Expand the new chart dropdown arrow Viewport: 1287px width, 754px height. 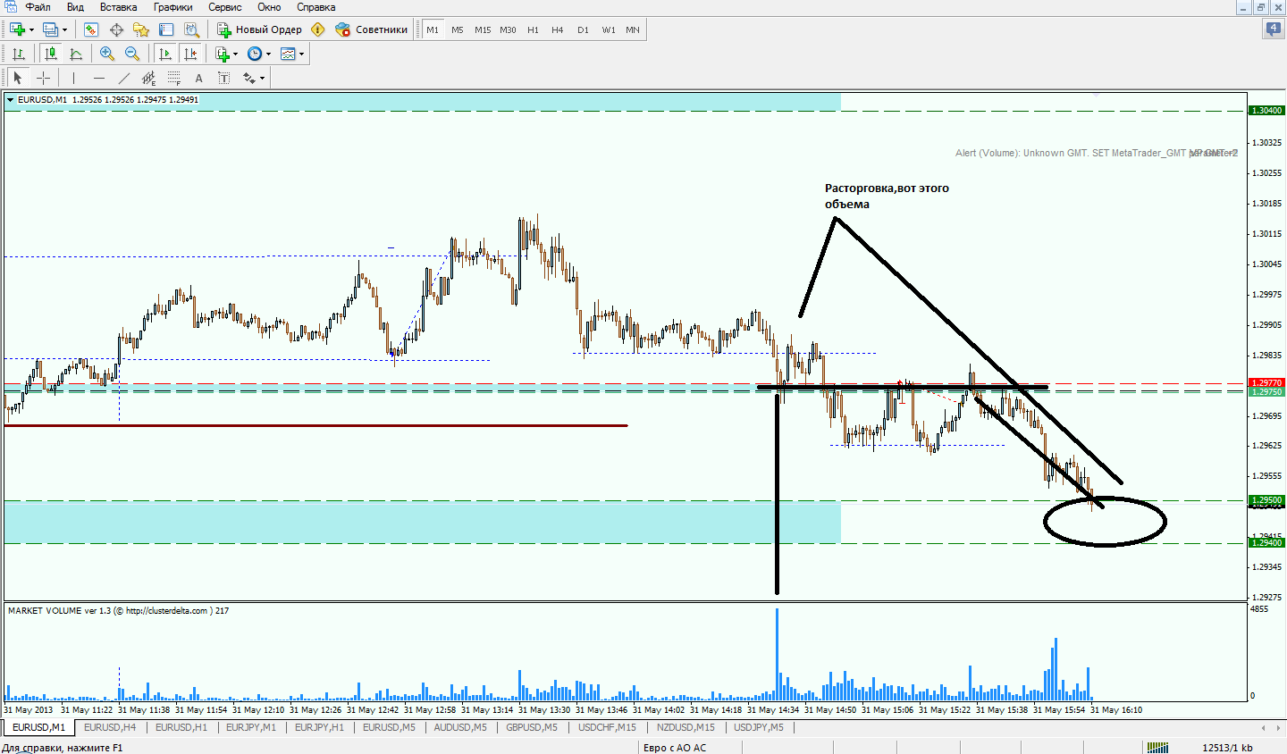click(31, 29)
